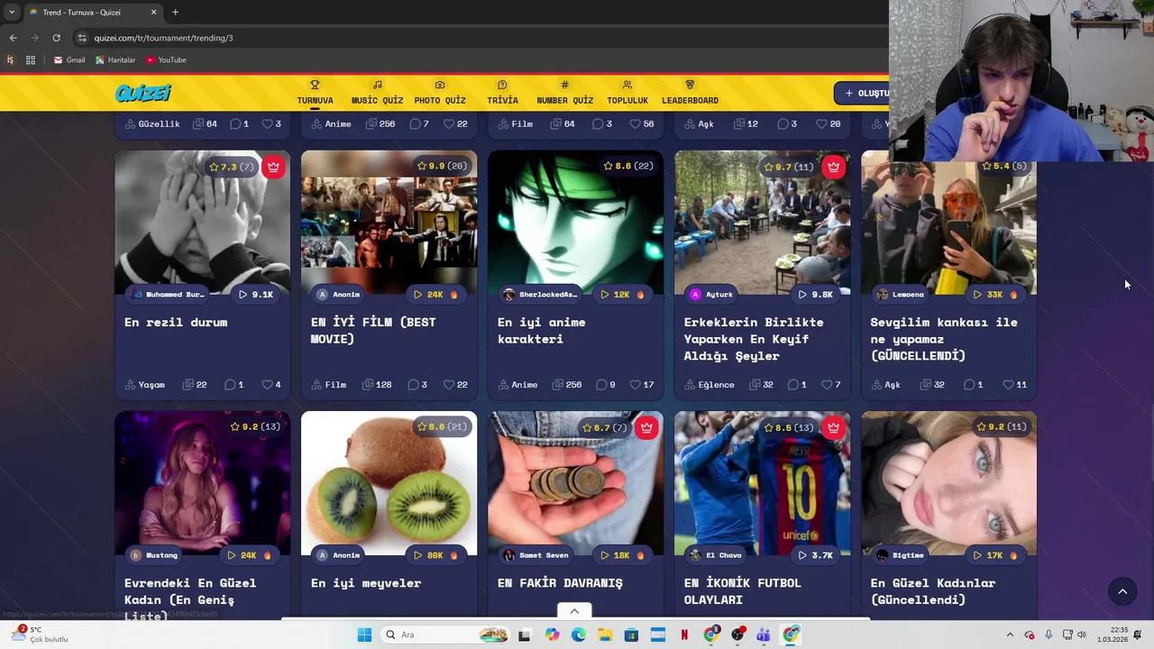Click the 33K play count on Sevgilim card
Image resolution: width=1154 pixels, height=649 pixels.
point(995,295)
